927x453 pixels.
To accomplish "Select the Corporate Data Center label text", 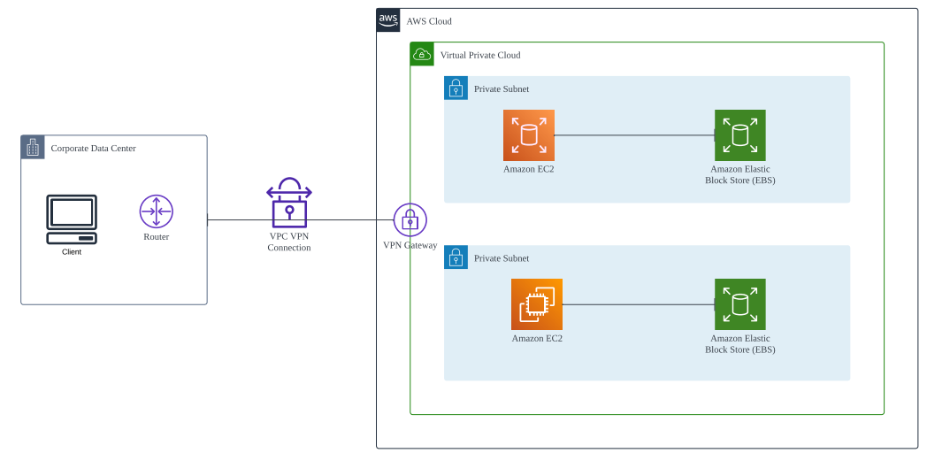I will 94,149.
